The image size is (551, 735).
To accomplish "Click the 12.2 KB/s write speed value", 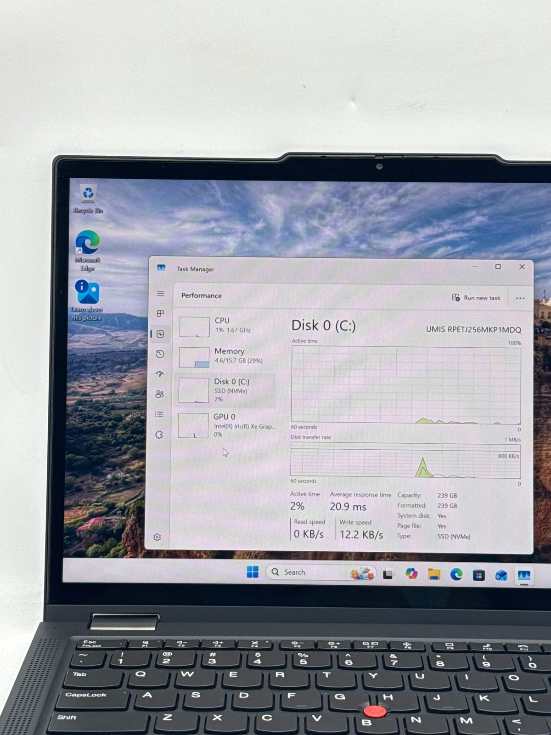I will click(x=361, y=535).
